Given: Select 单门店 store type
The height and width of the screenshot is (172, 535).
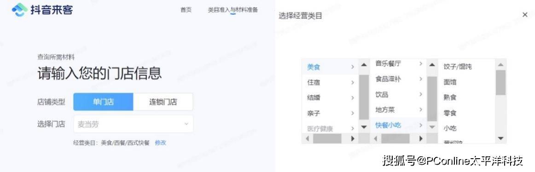Looking at the screenshot, I should tap(103, 102).
